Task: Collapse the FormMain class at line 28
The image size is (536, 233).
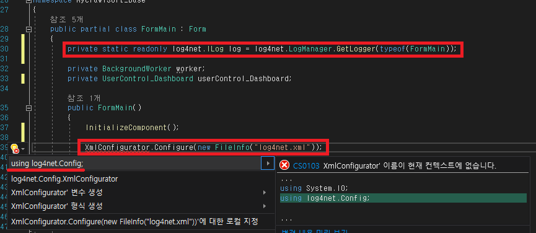Action: coord(29,29)
